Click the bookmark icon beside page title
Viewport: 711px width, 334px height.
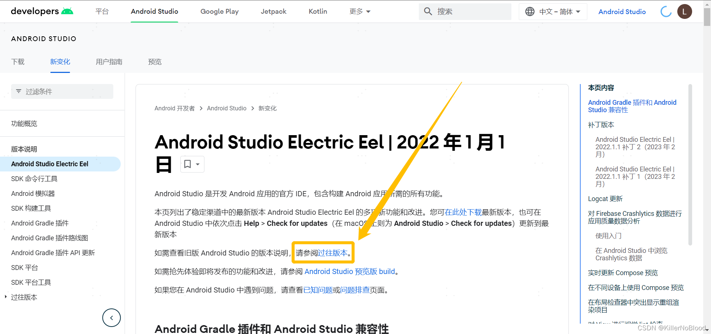point(188,164)
